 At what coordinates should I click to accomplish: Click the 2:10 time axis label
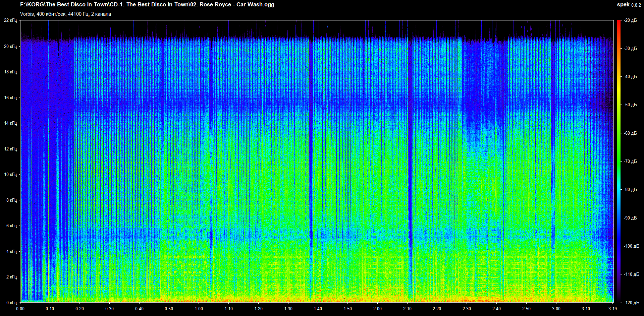[408, 309]
